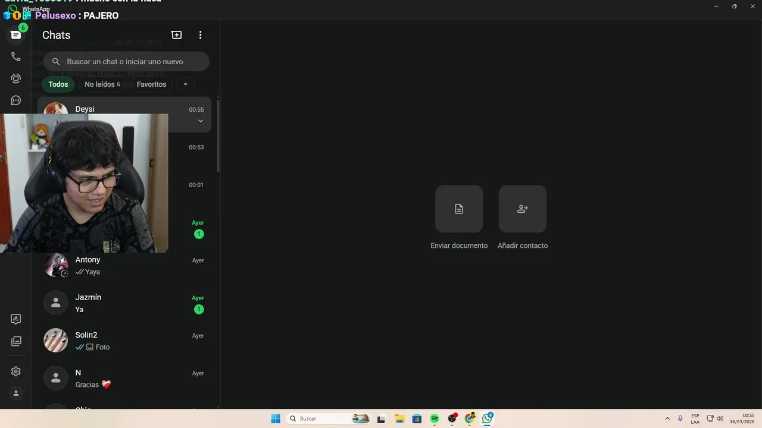Click the 'Añadir contacto' label
This screenshot has height=428, width=762.
click(x=523, y=246)
